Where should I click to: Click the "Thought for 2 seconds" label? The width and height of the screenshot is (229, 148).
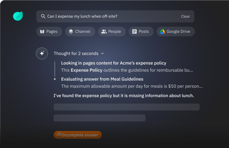[x=76, y=53]
